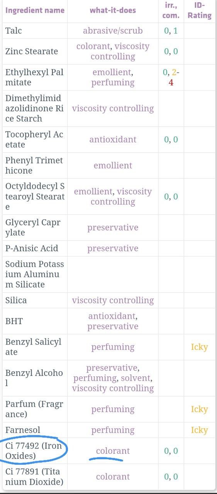Image resolution: width=217 pixels, height=494 pixels.
Task: Open the P-Anisic Acid ingredient page
Action: click(32, 248)
